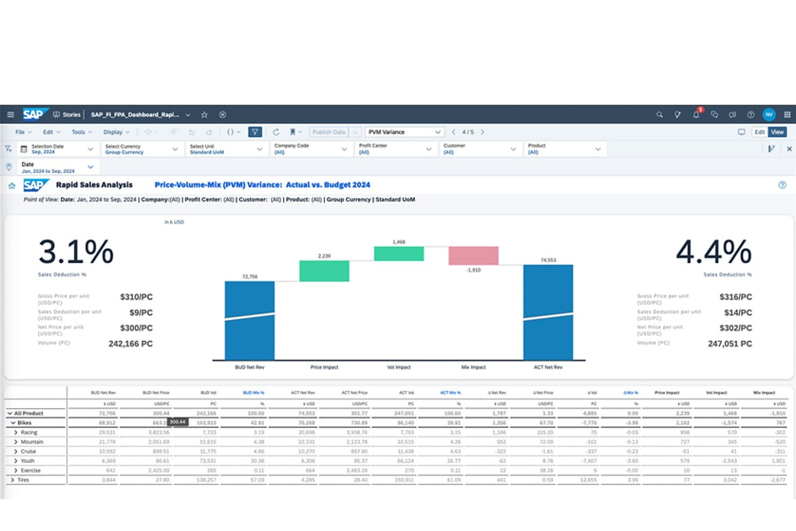This screenshot has width=796, height=531.
Task: Open the Edit menu in the toolbar
Action: point(52,132)
